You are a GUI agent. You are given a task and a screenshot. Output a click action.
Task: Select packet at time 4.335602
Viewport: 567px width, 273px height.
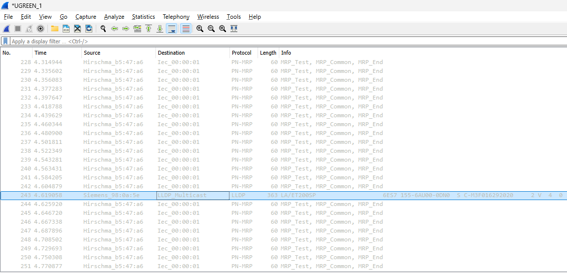(x=283, y=71)
